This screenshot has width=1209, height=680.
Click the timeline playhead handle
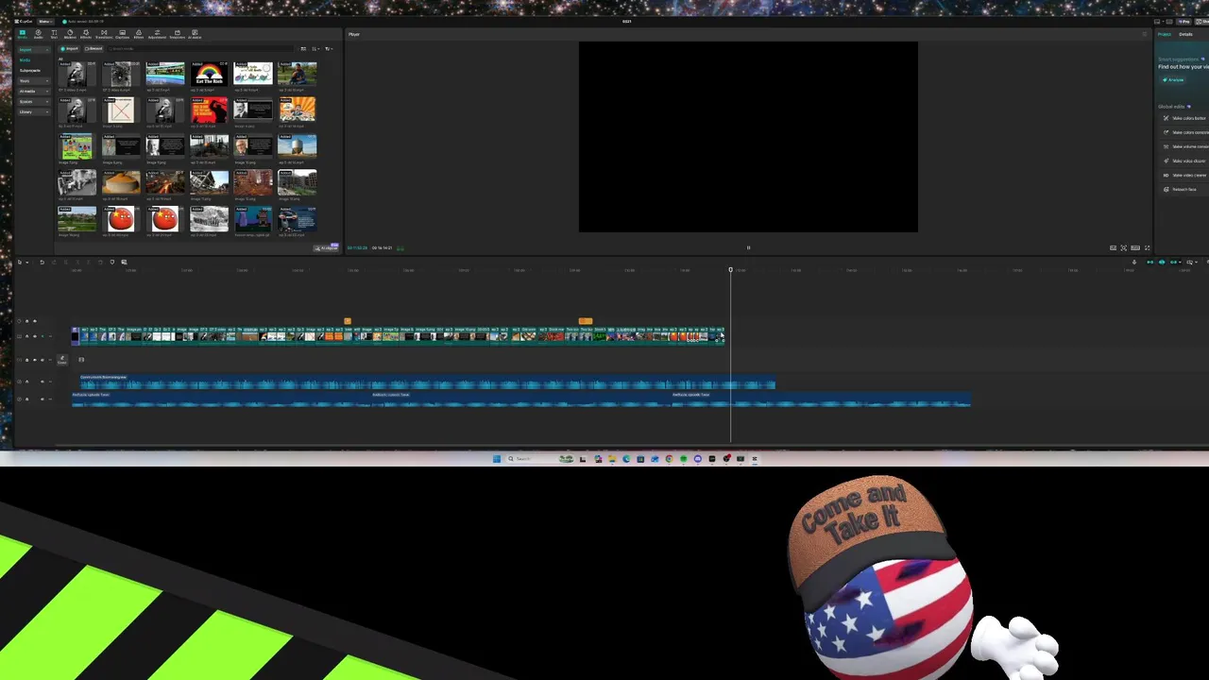point(730,270)
